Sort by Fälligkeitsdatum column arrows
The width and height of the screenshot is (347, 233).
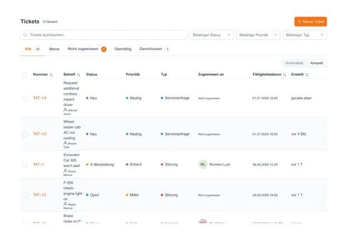[284, 75]
